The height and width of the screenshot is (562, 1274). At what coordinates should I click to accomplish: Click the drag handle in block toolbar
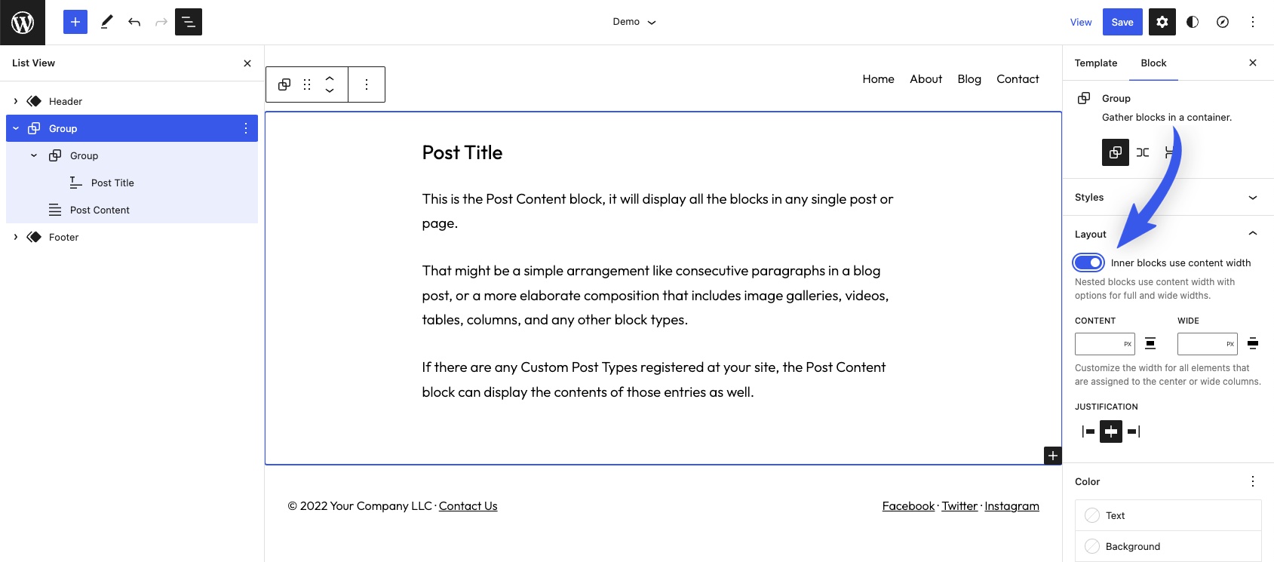tap(307, 84)
